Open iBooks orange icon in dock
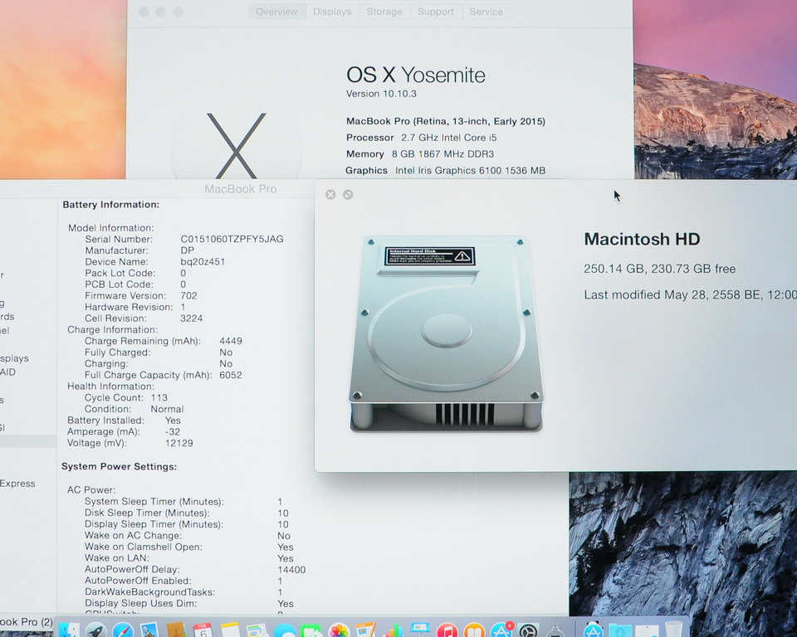 tap(474, 630)
